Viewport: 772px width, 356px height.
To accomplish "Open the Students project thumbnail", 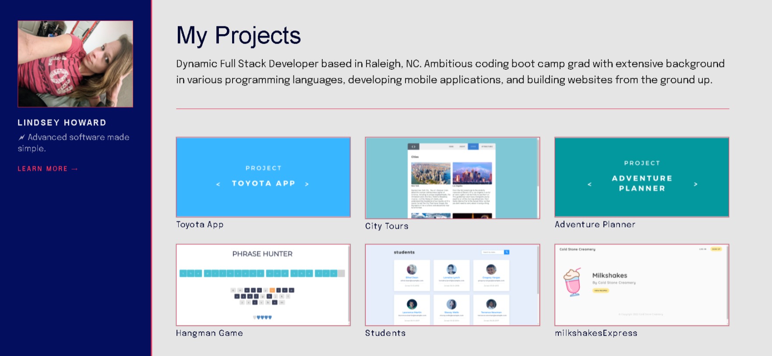I will [452, 285].
